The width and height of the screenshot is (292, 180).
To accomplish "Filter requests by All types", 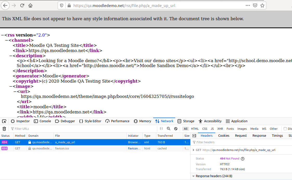I will coord(186,129).
